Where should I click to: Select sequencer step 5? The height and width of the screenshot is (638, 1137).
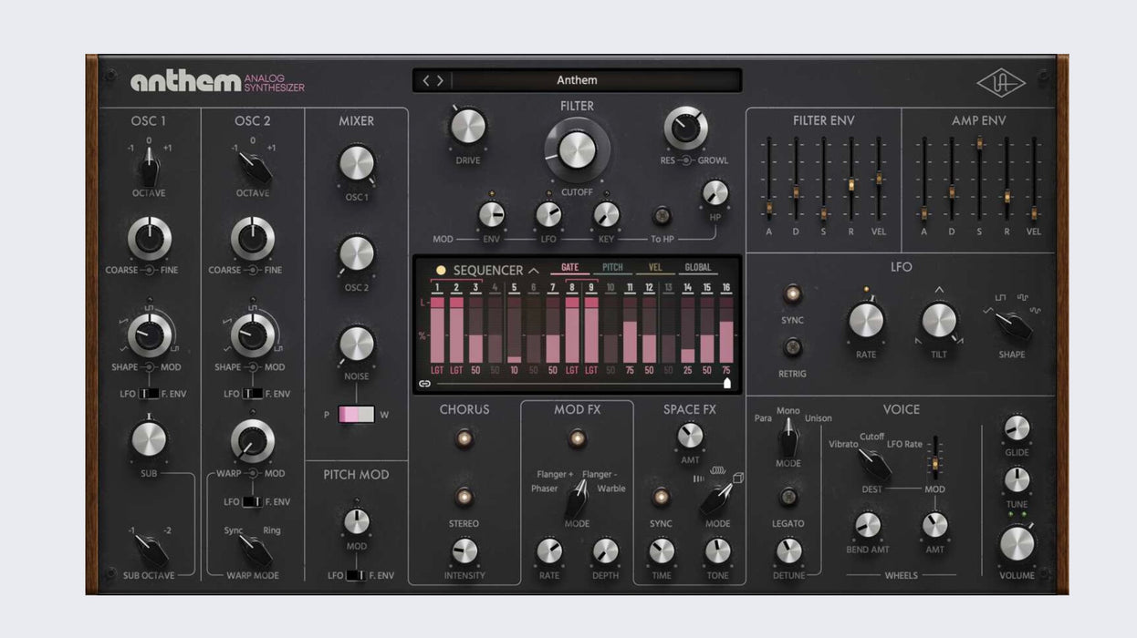[515, 288]
